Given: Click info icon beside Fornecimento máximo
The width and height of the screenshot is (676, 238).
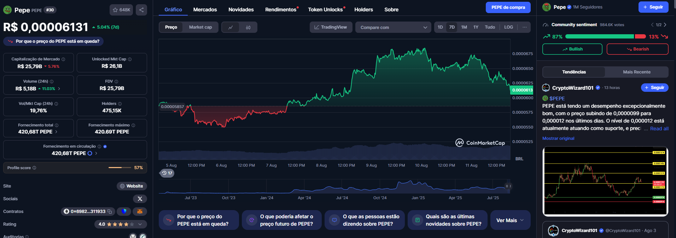Looking at the screenshot, I should coord(133,125).
